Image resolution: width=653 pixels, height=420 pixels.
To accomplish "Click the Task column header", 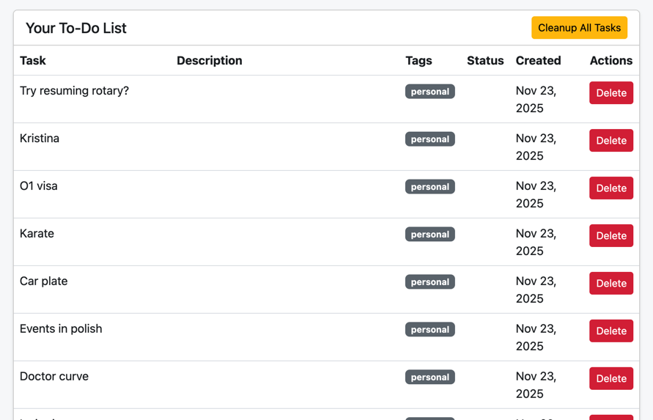I will click(x=33, y=61).
